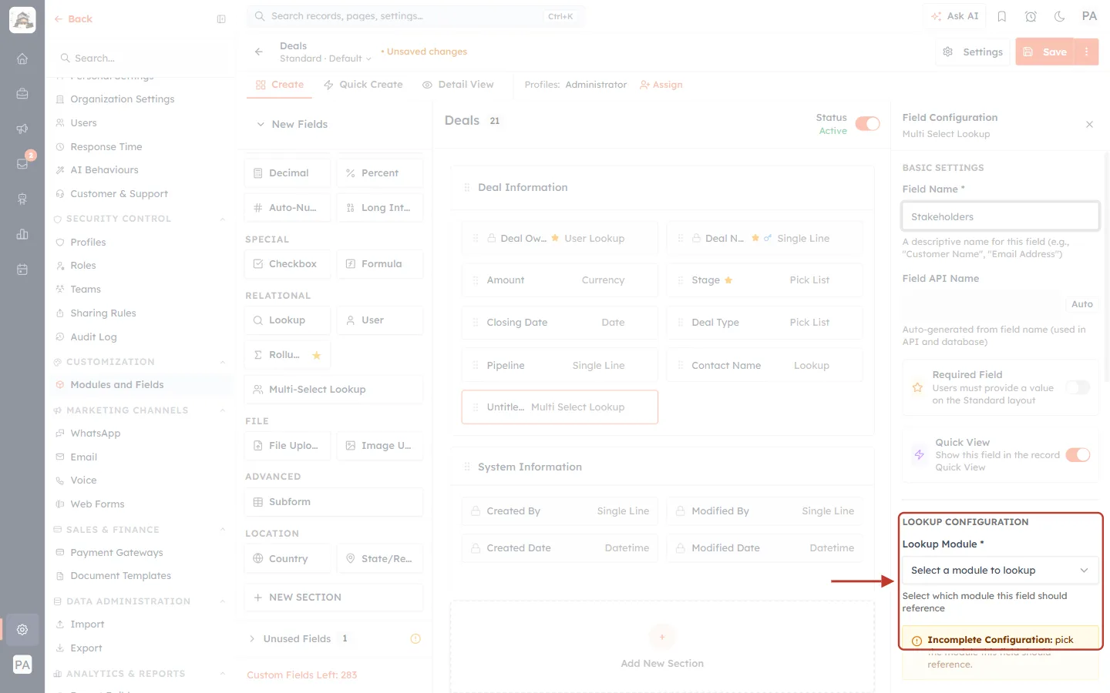1110x693 pixels.
Task: Collapse the Sales & Finance group
Action: click(x=223, y=530)
